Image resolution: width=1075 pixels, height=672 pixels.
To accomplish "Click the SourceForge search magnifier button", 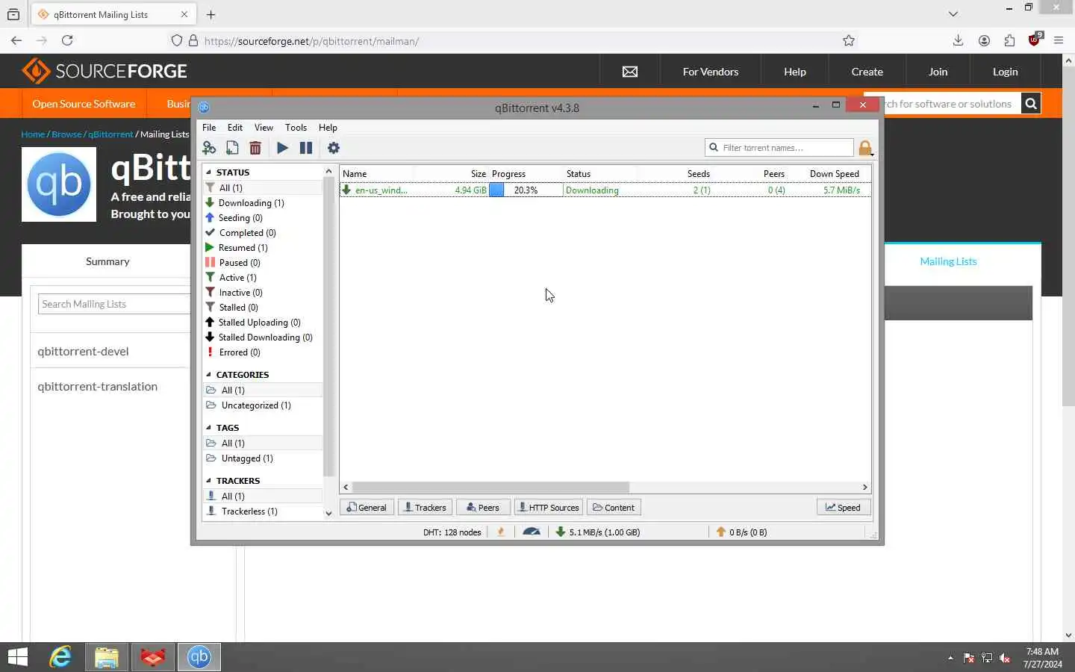I will point(1031,104).
